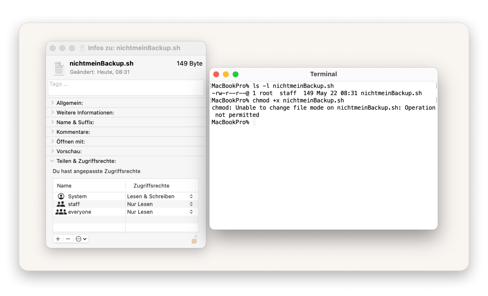Screen dimensions: 488x296
Task: Open the ellipsis action menu for permissions
Action: click(81, 239)
